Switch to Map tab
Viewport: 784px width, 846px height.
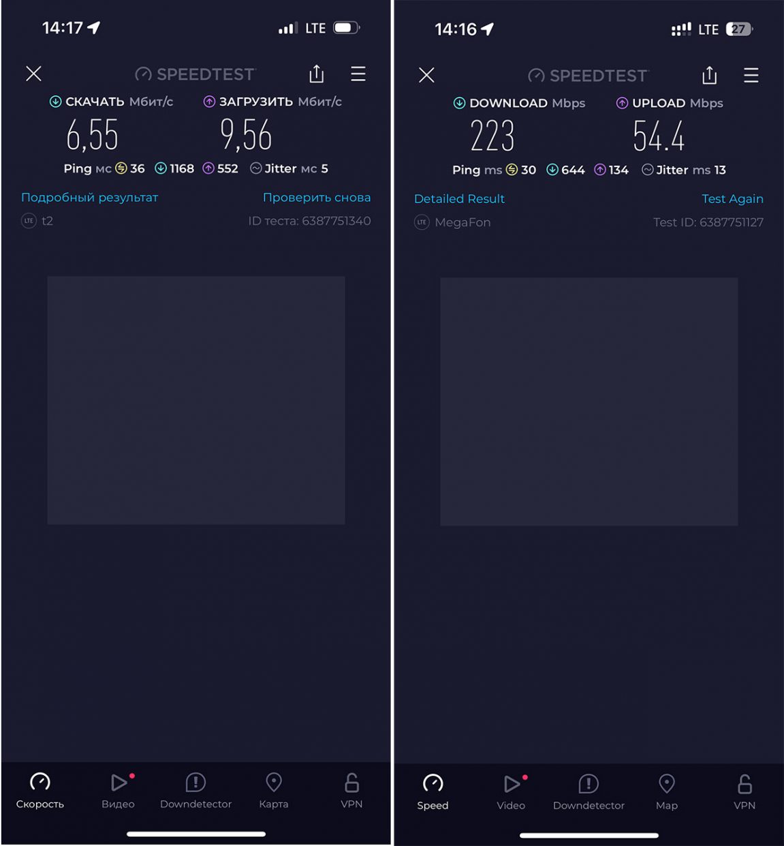(x=667, y=792)
